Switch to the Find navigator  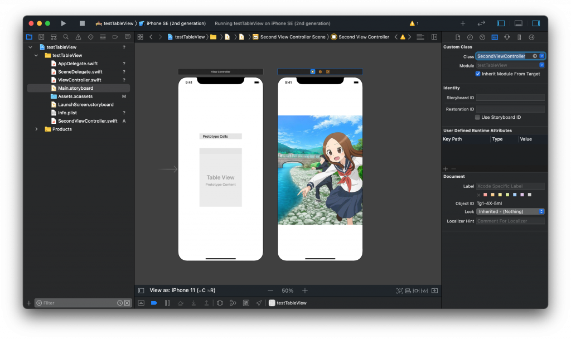[66, 37]
